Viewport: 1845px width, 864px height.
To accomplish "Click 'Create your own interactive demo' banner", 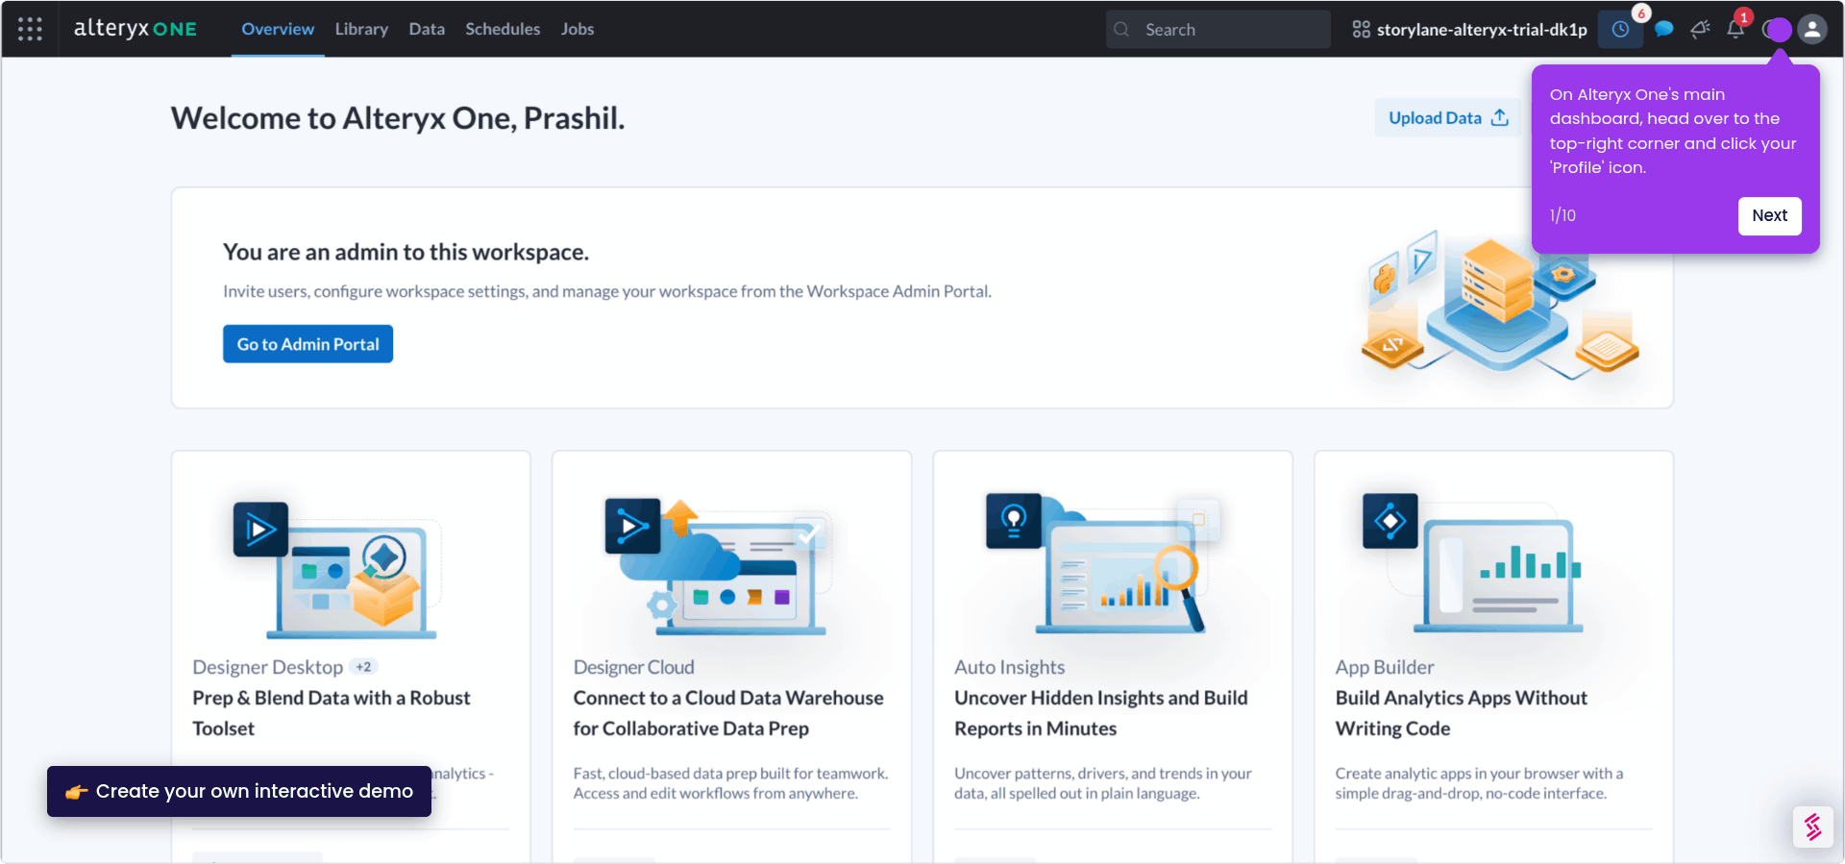I will pyautogui.click(x=239, y=791).
